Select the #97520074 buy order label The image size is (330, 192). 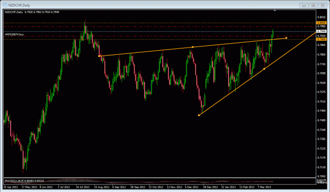(x=14, y=34)
